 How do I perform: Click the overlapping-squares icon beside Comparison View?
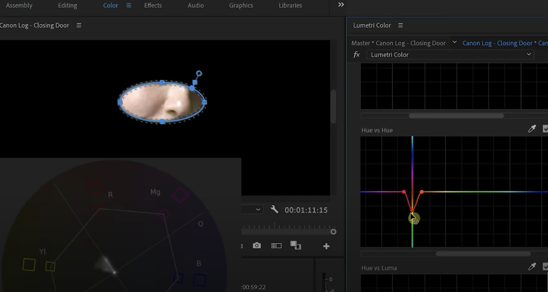click(296, 245)
